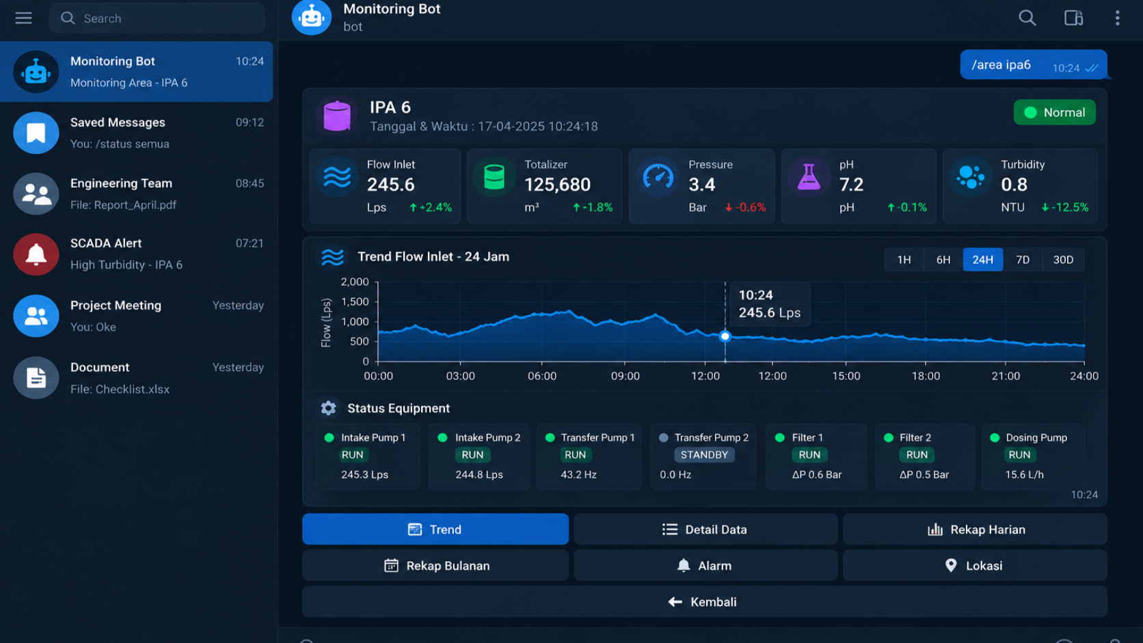Screen dimensions: 1143x643
Task: Click the chart data point at 10:24
Action: pos(725,336)
